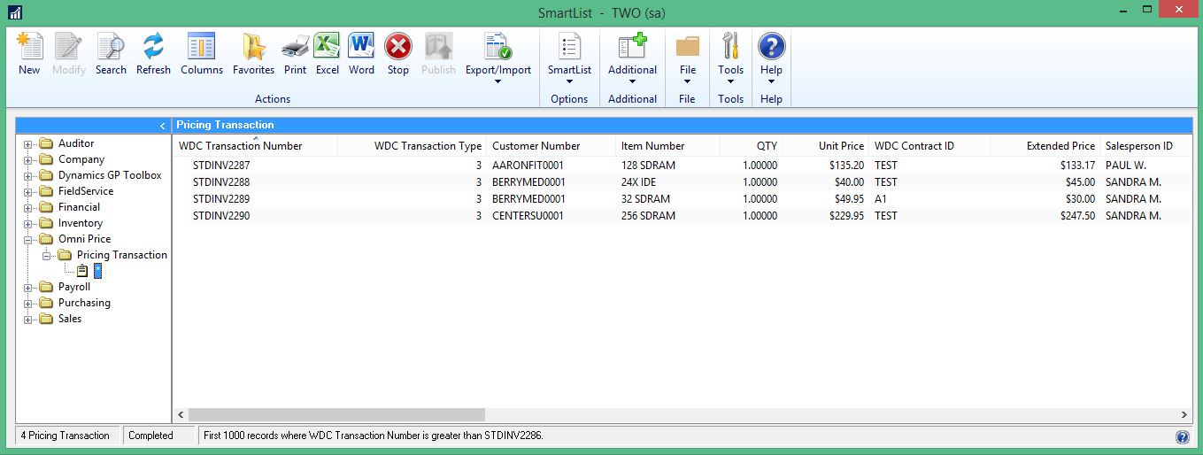Sort by WDC Transaction Type column
The height and width of the screenshot is (455, 1203).
[x=411, y=146]
